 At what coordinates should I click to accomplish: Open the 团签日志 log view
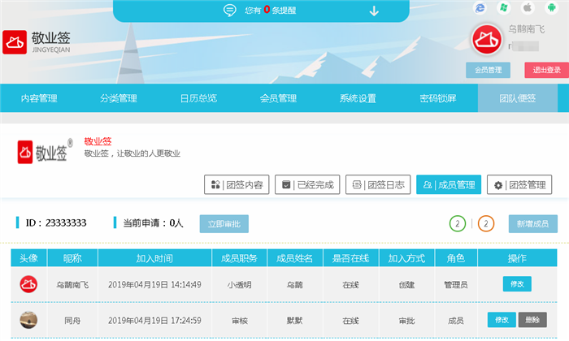pyautogui.click(x=378, y=185)
